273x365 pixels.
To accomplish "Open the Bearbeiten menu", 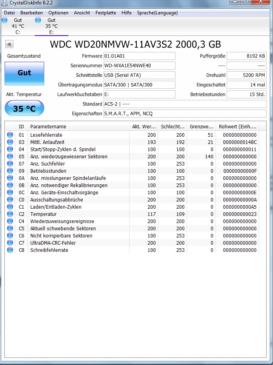I will 32,13.
